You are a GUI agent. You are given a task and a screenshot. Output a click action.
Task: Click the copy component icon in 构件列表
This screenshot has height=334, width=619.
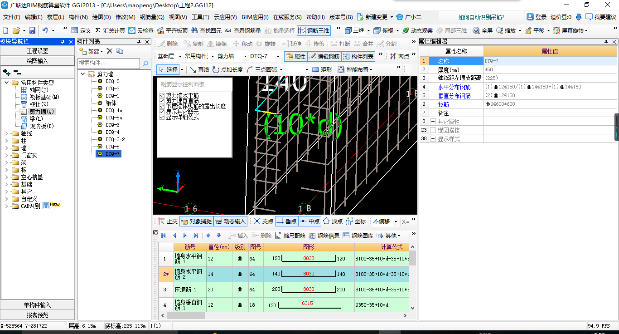120,51
